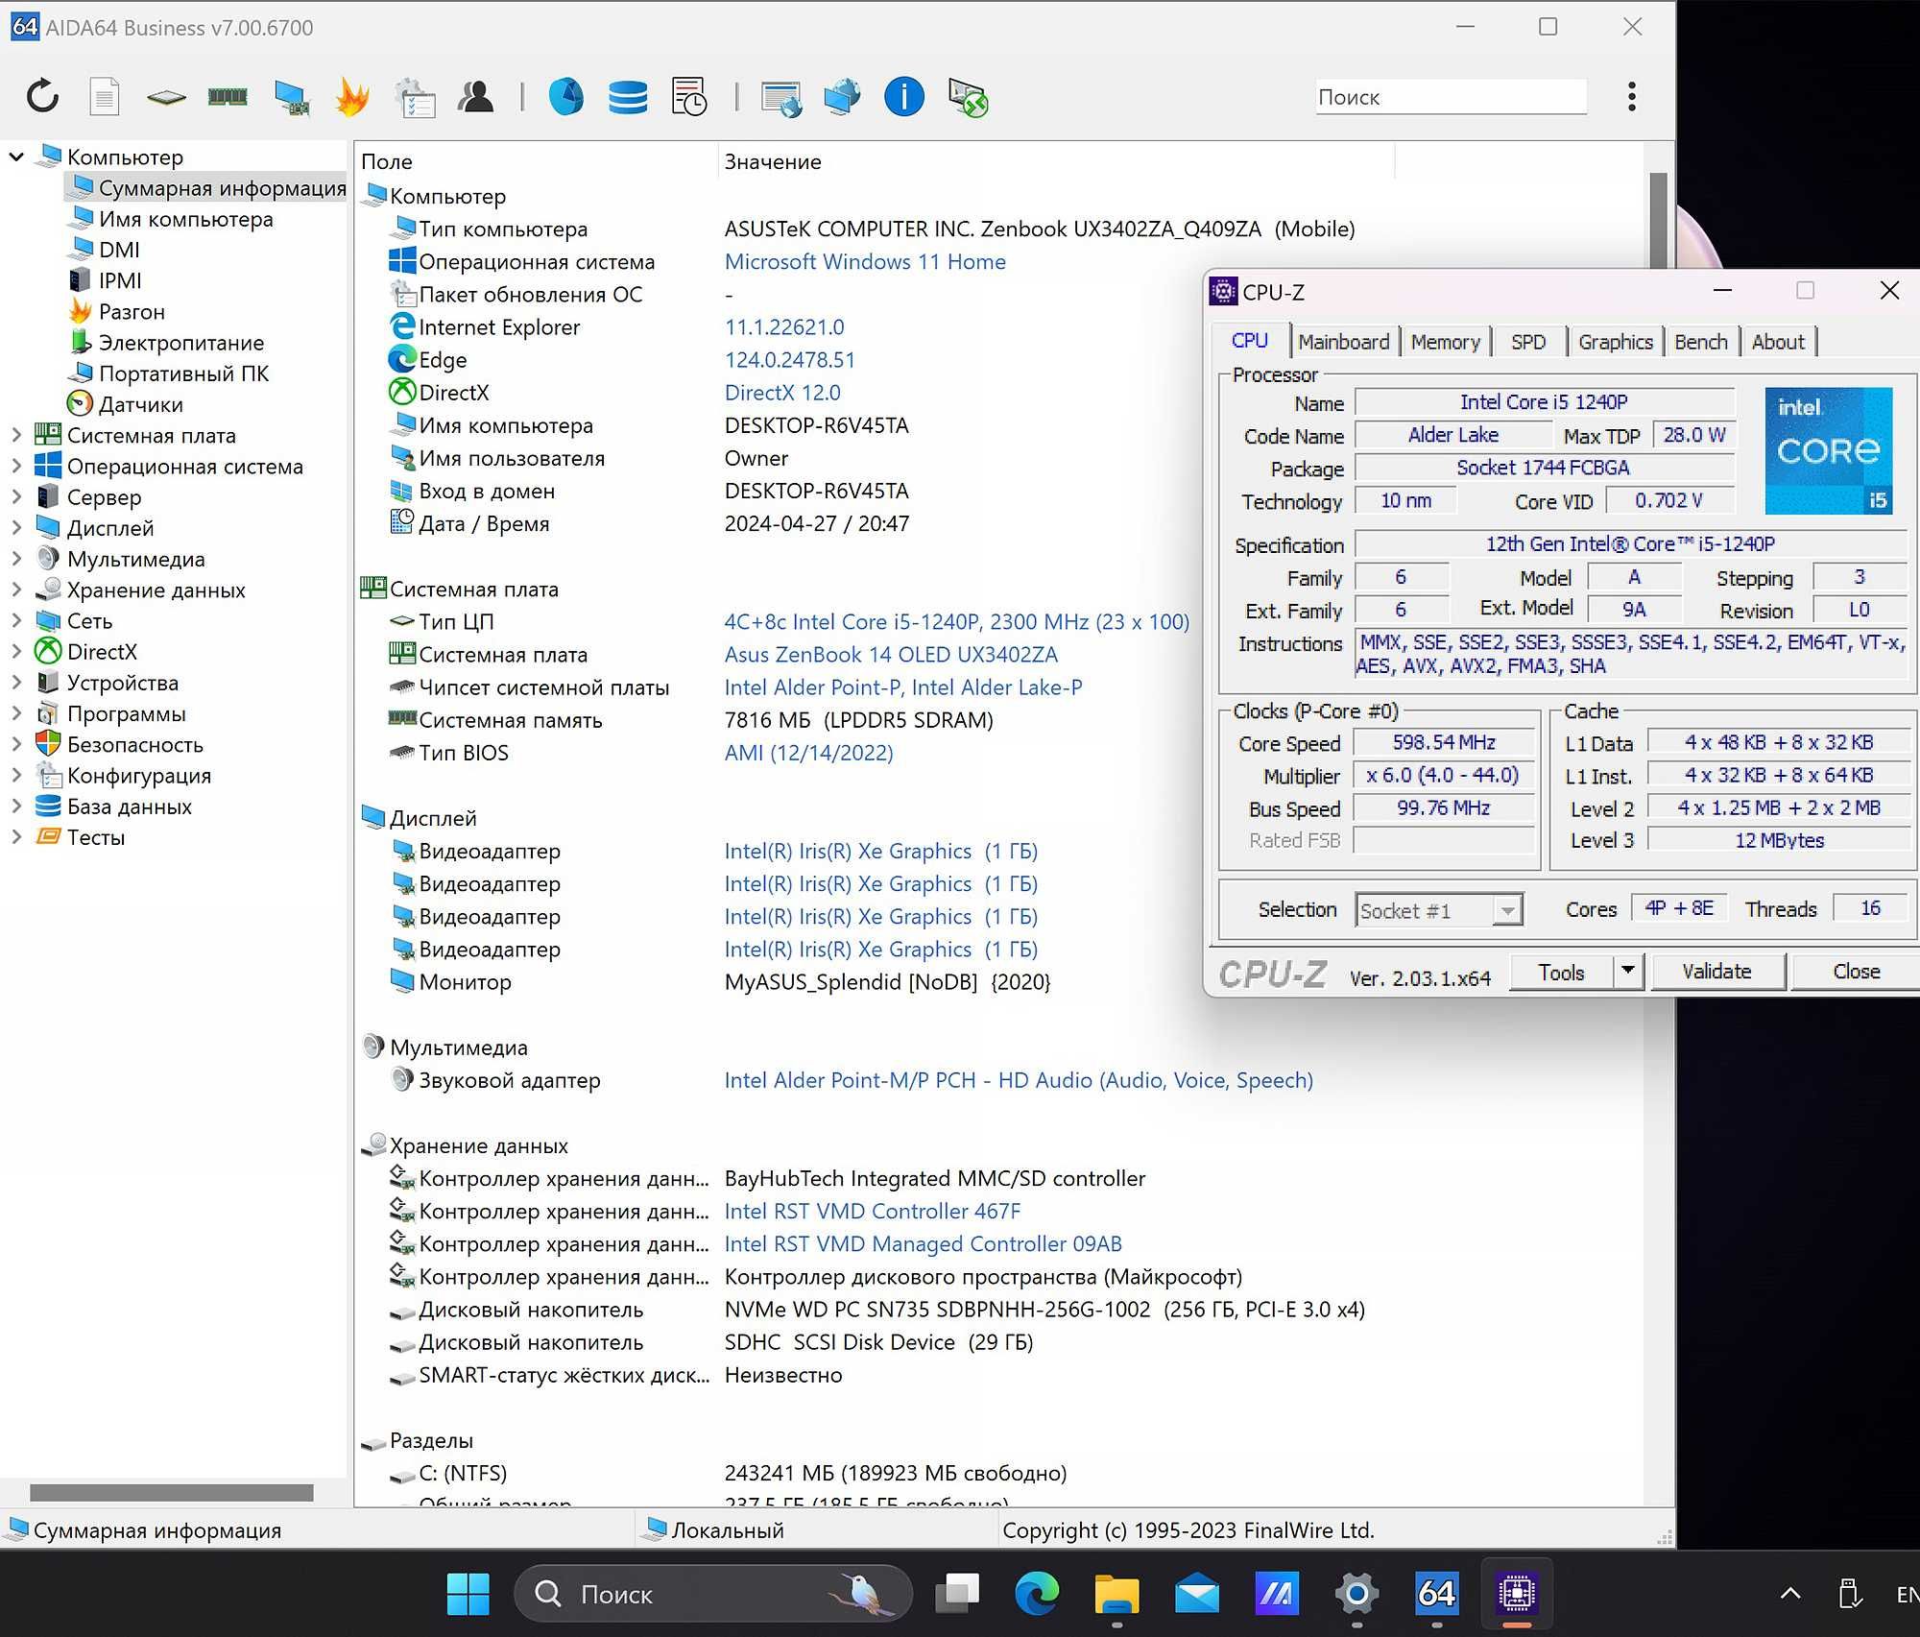This screenshot has width=1920, height=1637.
Task: Click the network globe computers icon
Action: click(x=842, y=97)
